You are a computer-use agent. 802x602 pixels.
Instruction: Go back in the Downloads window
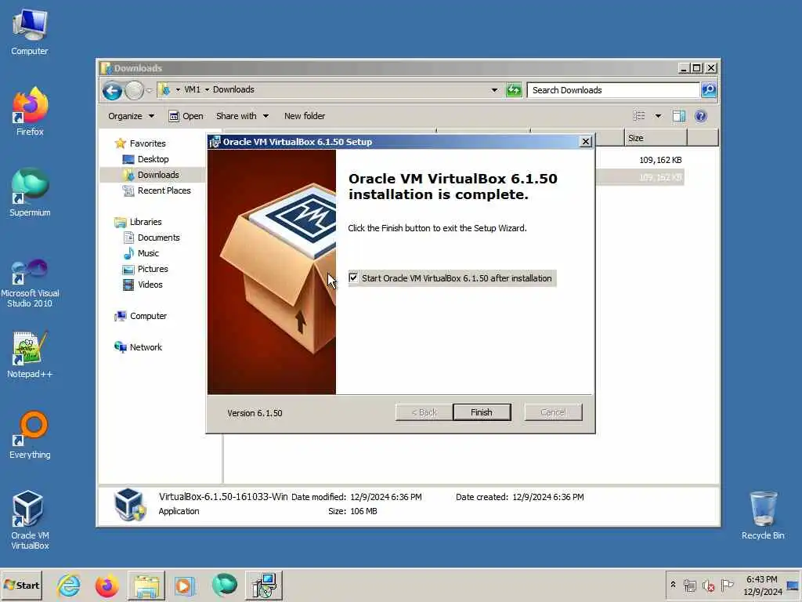(112, 91)
